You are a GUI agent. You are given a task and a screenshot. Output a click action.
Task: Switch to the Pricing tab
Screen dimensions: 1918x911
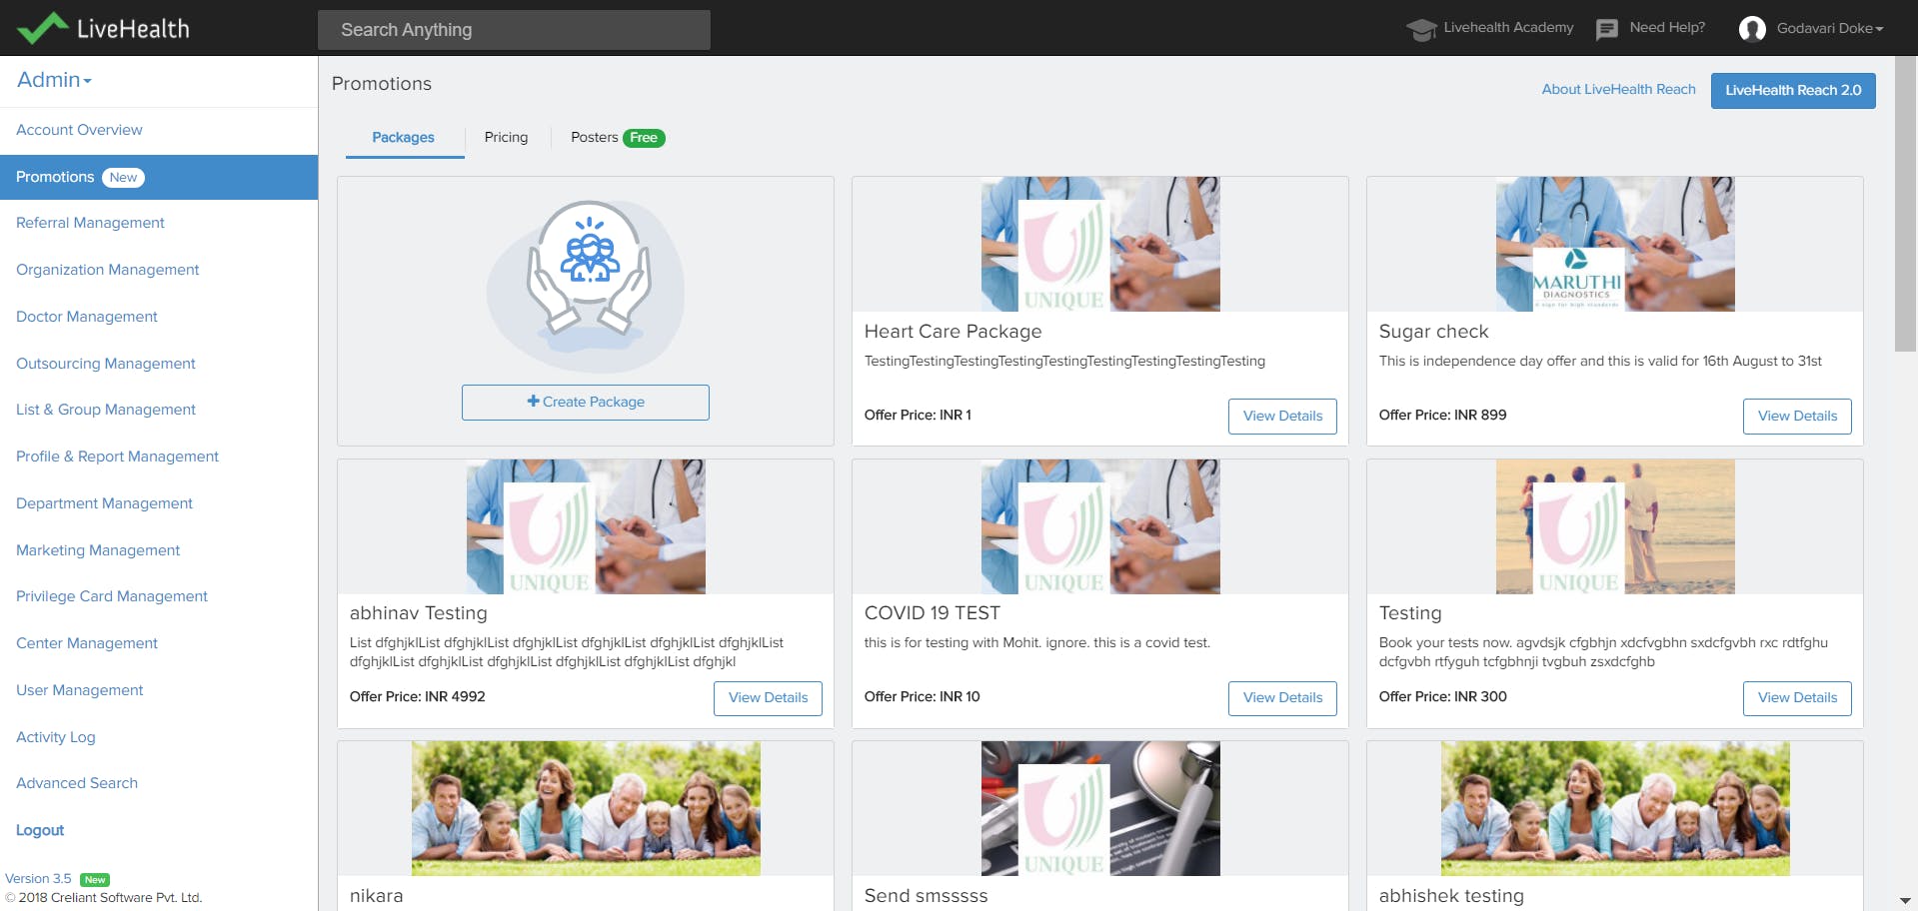[x=506, y=138]
